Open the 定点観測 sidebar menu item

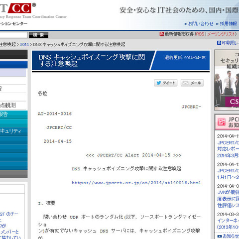[x=13, y=105]
